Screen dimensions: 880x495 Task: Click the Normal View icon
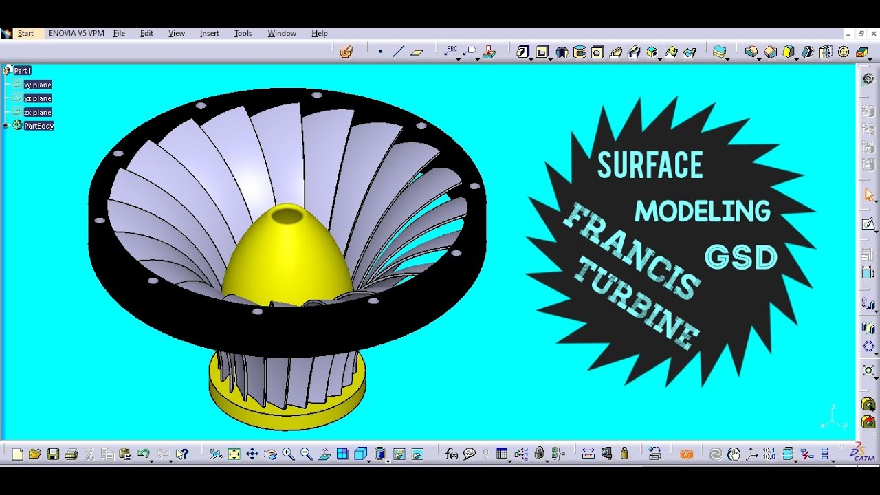[324, 454]
